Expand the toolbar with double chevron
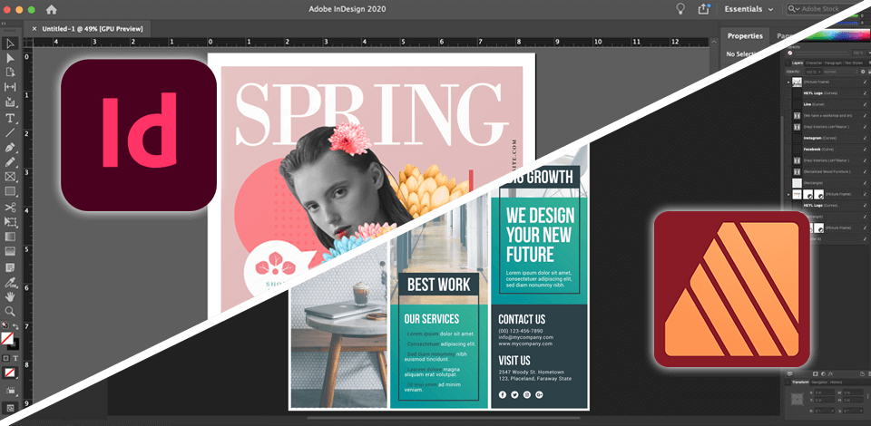 click(4, 24)
